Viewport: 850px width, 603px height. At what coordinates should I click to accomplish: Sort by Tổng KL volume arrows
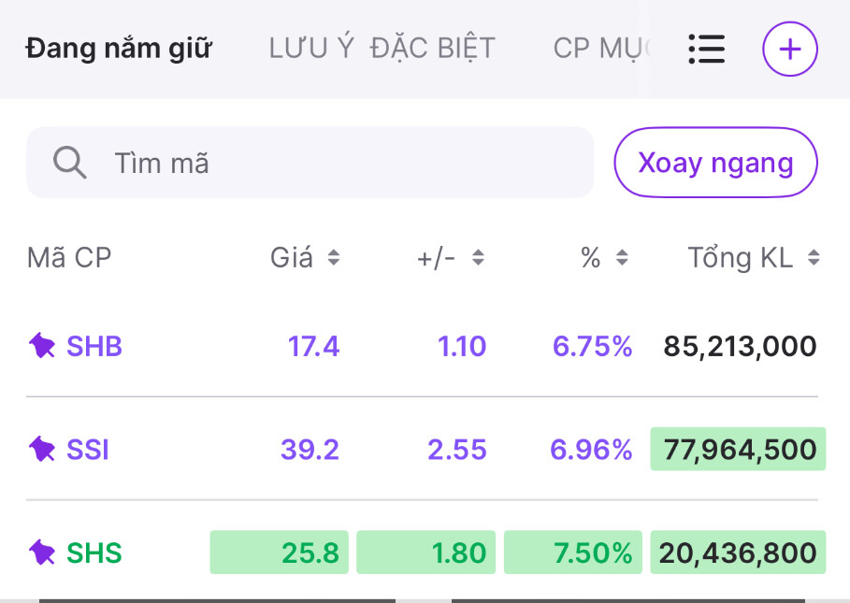point(814,258)
